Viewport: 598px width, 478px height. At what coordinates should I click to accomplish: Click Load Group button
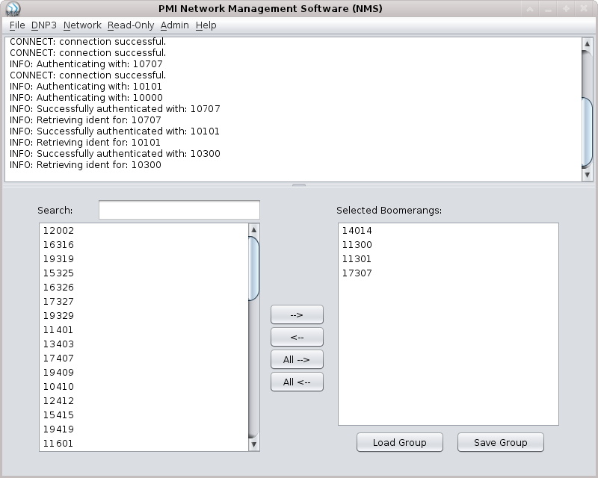click(x=400, y=442)
